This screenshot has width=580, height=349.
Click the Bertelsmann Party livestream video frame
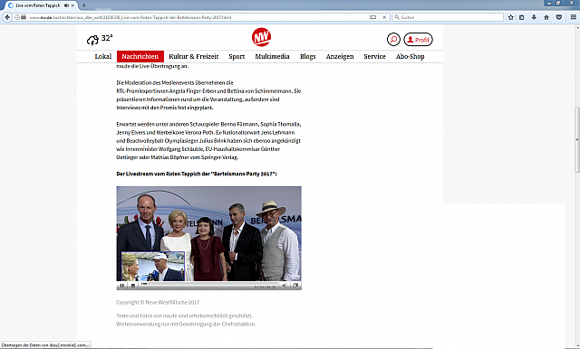point(209,233)
